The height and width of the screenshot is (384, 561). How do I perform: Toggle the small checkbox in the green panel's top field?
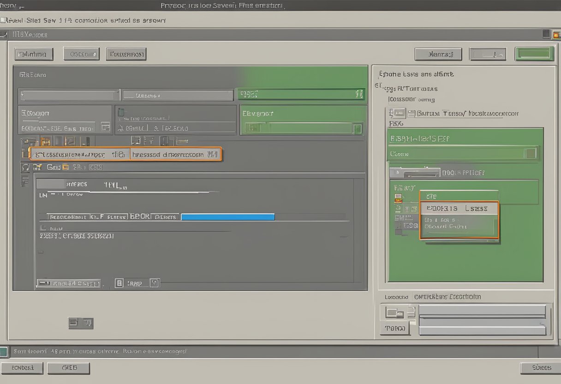click(x=531, y=153)
